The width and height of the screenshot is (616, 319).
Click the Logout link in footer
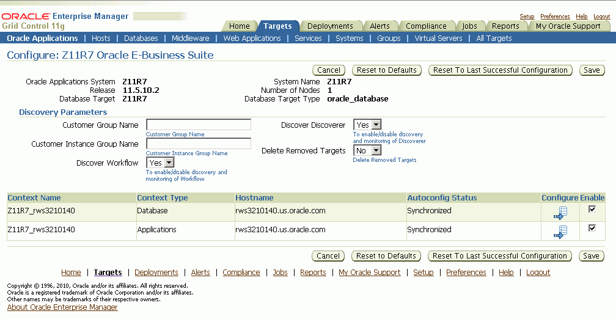coord(538,273)
